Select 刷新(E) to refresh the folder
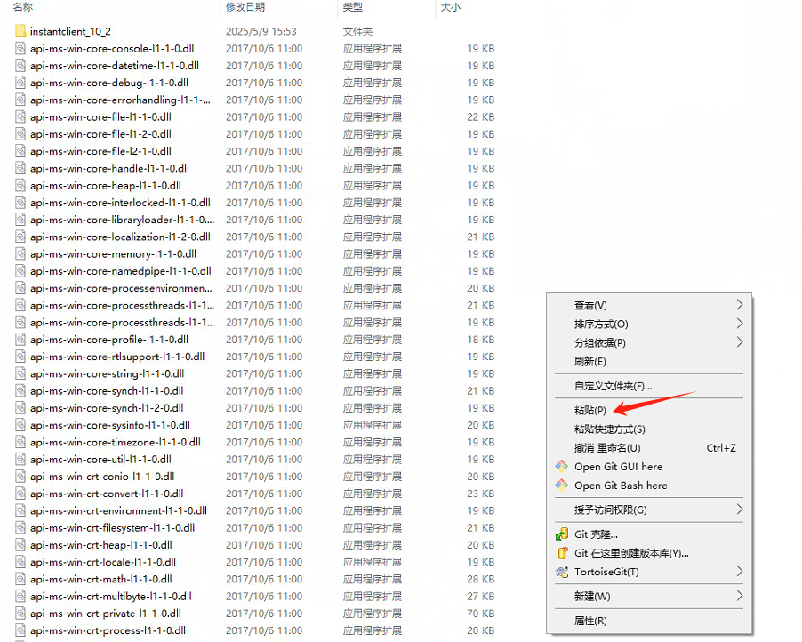The width and height of the screenshot is (802, 642). pyautogui.click(x=590, y=362)
